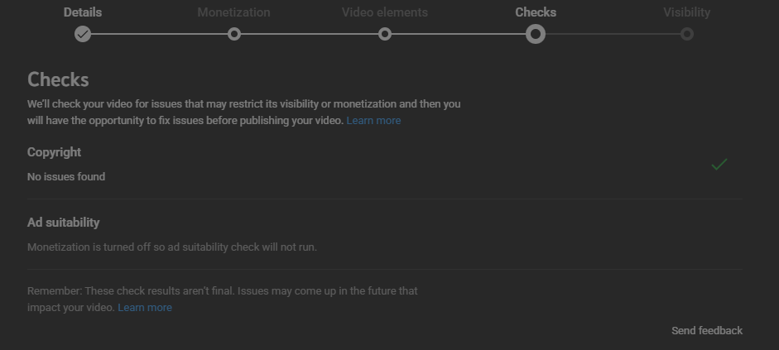The width and height of the screenshot is (779, 350).
Task: Click the 'We'll check your video' description
Action: 244,113
